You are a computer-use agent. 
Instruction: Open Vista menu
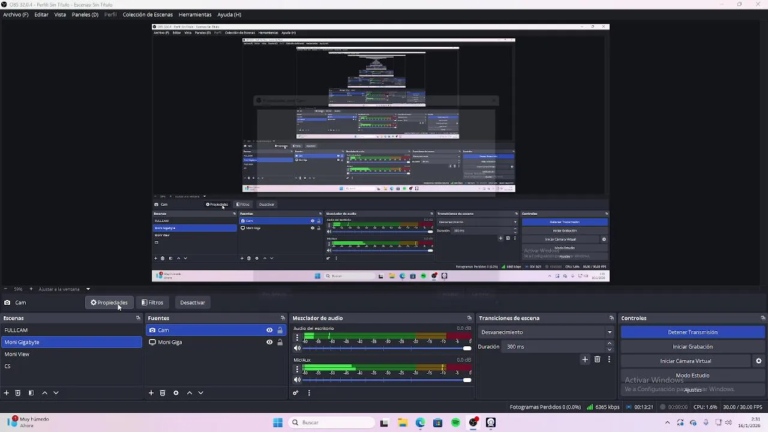pyautogui.click(x=60, y=14)
